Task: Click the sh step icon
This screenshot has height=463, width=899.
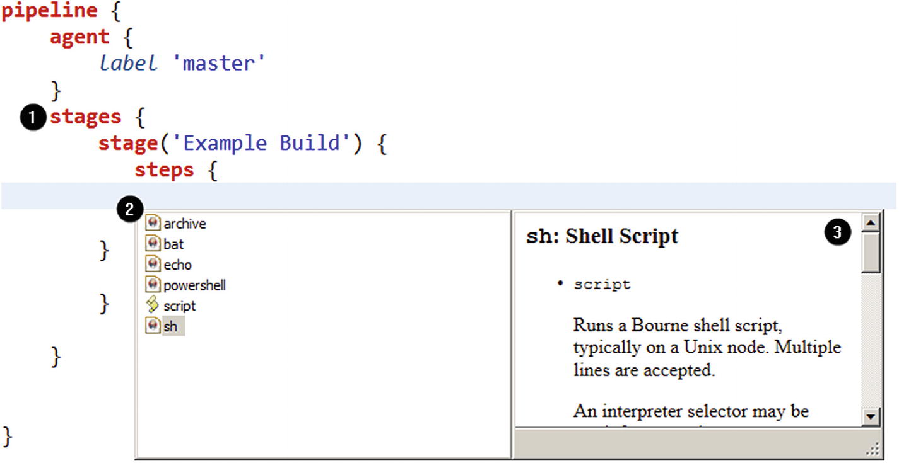Action: (153, 326)
